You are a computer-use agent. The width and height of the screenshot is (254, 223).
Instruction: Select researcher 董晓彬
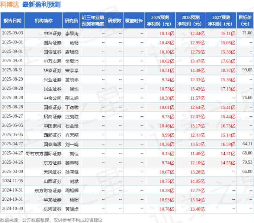point(72,80)
